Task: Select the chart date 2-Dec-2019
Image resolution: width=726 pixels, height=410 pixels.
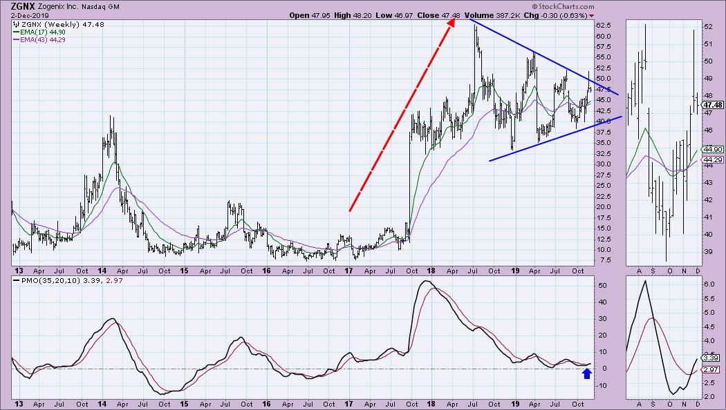Action: tap(29, 15)
